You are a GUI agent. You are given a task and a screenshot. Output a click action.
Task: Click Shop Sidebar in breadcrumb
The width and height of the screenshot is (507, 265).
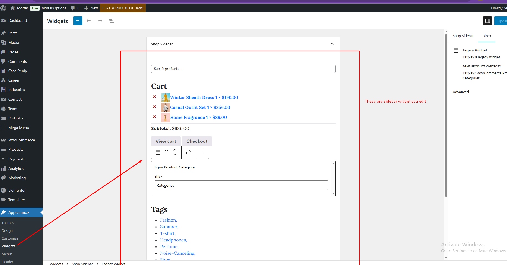point(82,263)
